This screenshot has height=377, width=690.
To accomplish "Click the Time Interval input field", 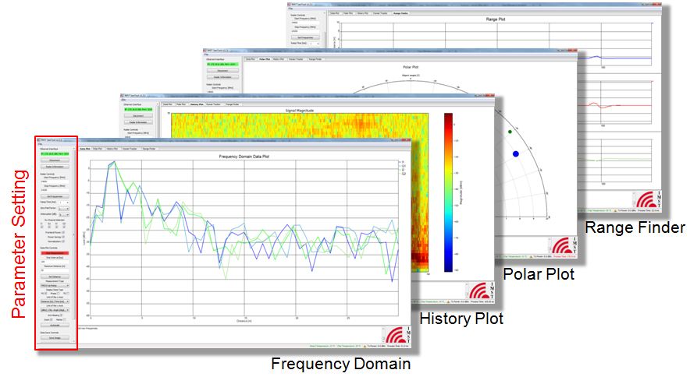I will [x=55, y=262].
